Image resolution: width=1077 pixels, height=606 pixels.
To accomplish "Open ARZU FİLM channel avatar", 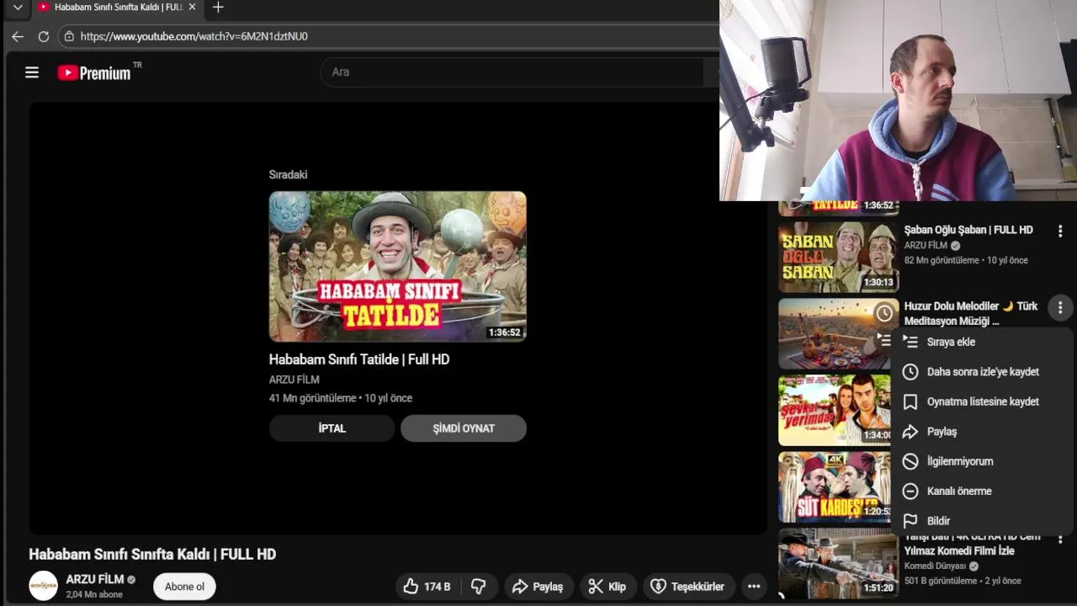I will pos(44,586).
